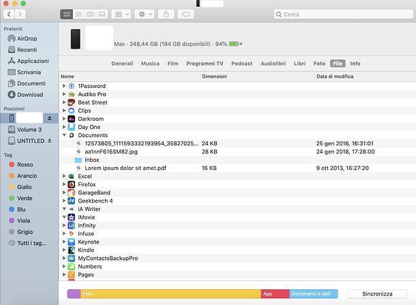The image size is (416, 305).
Task: Switch to the Film tab
Action: tap(173, 63)
